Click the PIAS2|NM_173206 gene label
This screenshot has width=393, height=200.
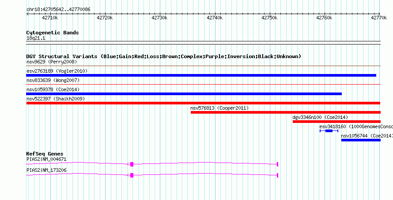[x=46, y=170]
